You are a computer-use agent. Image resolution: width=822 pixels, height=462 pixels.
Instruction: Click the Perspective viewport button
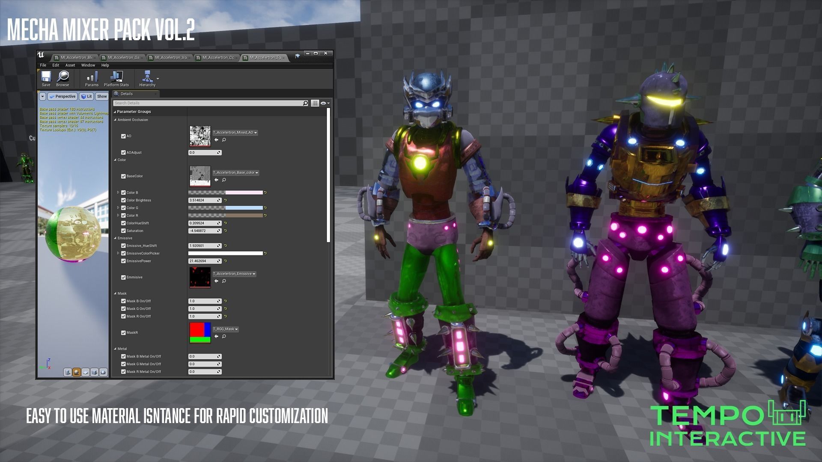63,97
